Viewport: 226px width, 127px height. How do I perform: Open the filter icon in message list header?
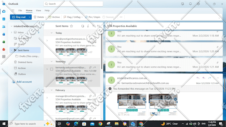[93, 26]
